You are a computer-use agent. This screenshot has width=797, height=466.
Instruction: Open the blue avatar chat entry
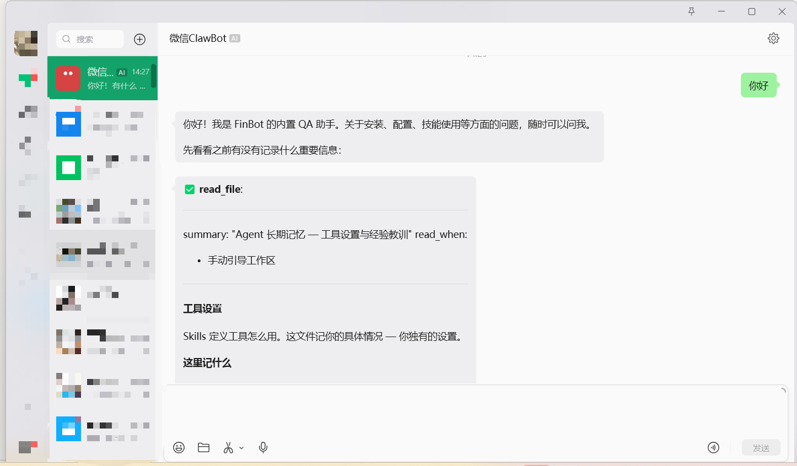(103, 122)
